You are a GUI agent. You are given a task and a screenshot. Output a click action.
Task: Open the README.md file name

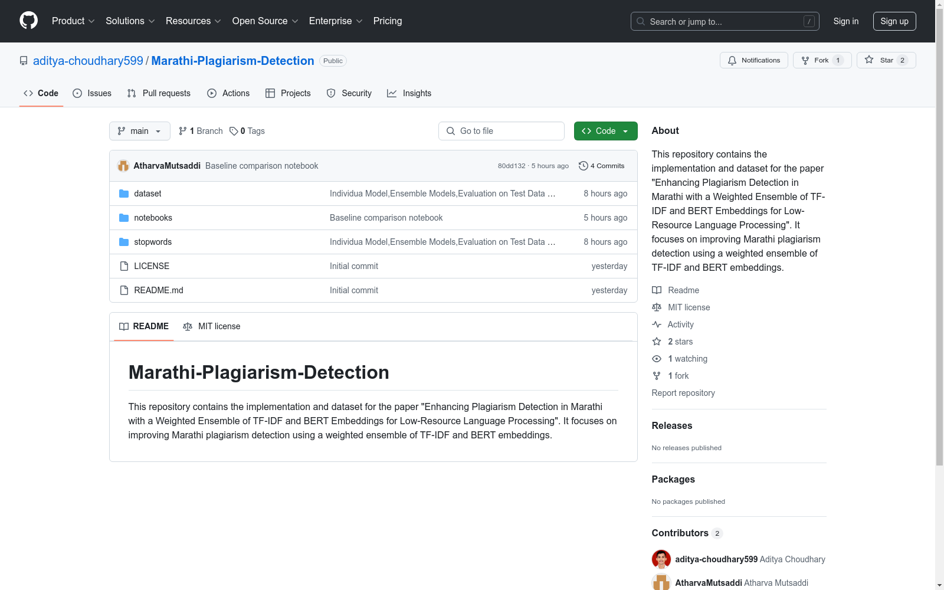point(159,290)
